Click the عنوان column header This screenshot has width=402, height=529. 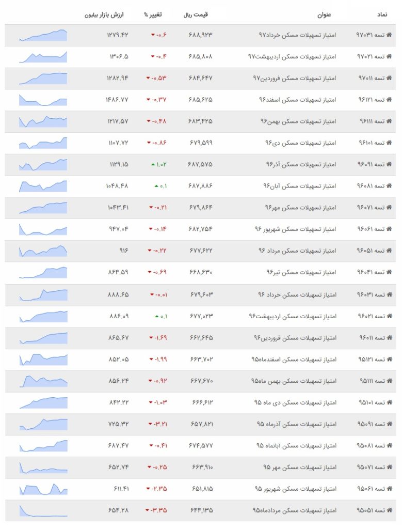click(x=324, y=14)
